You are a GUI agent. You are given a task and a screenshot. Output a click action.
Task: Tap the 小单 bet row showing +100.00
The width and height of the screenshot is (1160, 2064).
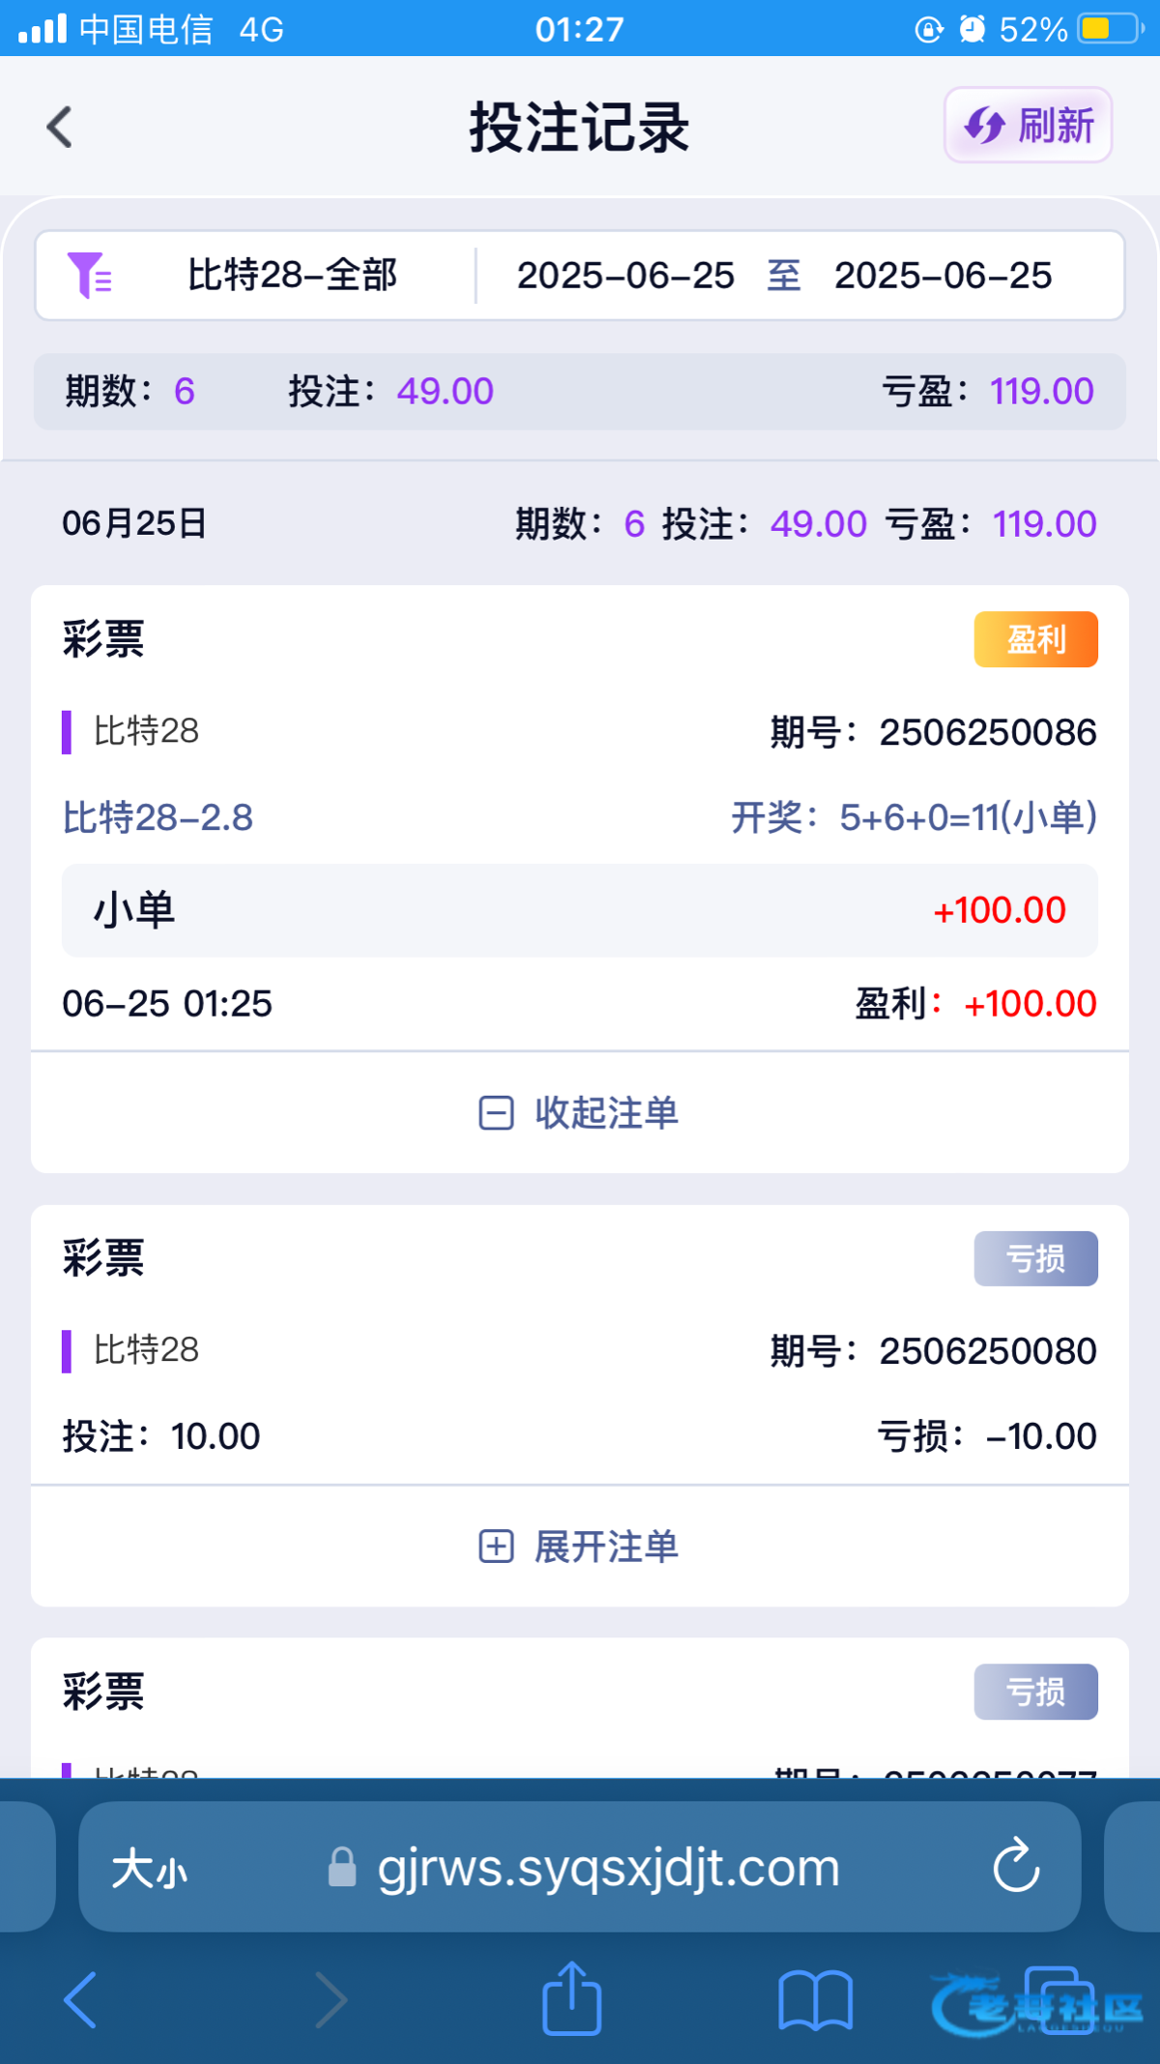click(x=580, y=910)
